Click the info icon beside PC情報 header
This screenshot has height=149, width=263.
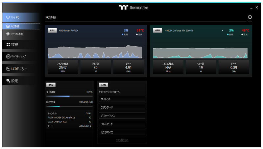250,17
